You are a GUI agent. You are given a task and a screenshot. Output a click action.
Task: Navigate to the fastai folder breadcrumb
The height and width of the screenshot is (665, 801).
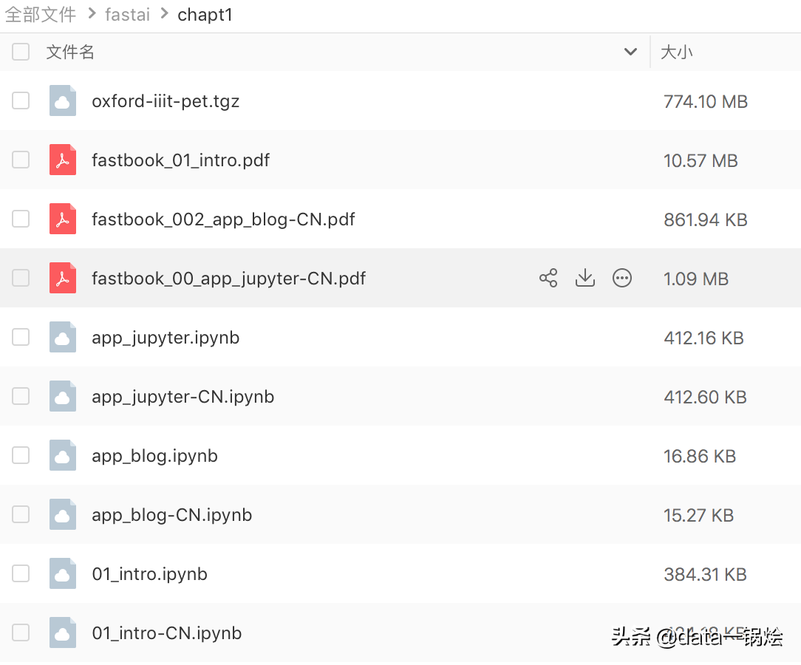(x=127, y=15)
